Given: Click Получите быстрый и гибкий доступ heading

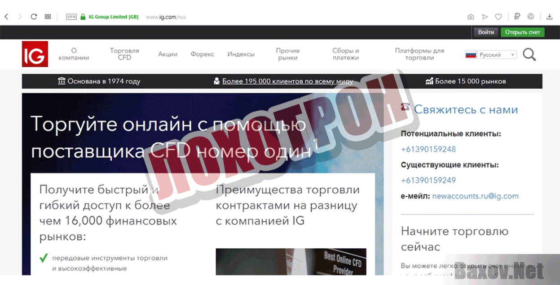Looking at the screenshot, I should coord(108,213).
